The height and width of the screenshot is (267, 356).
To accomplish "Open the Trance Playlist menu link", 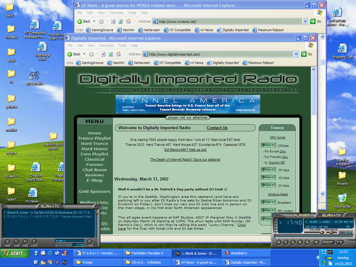I will click(95, 138).
